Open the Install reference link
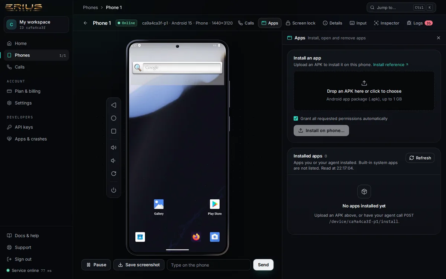The image size is (446, 279). [x=391, y=65]
